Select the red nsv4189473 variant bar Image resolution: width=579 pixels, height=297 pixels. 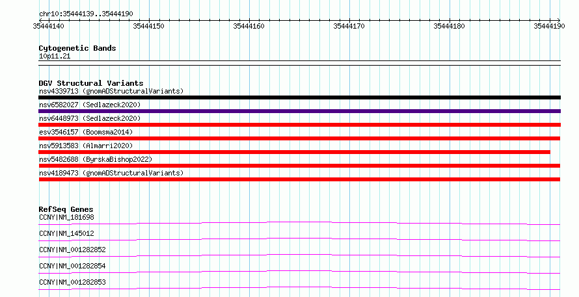(299, 179)
